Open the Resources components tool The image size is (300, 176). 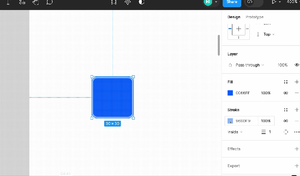coord(22,2)
